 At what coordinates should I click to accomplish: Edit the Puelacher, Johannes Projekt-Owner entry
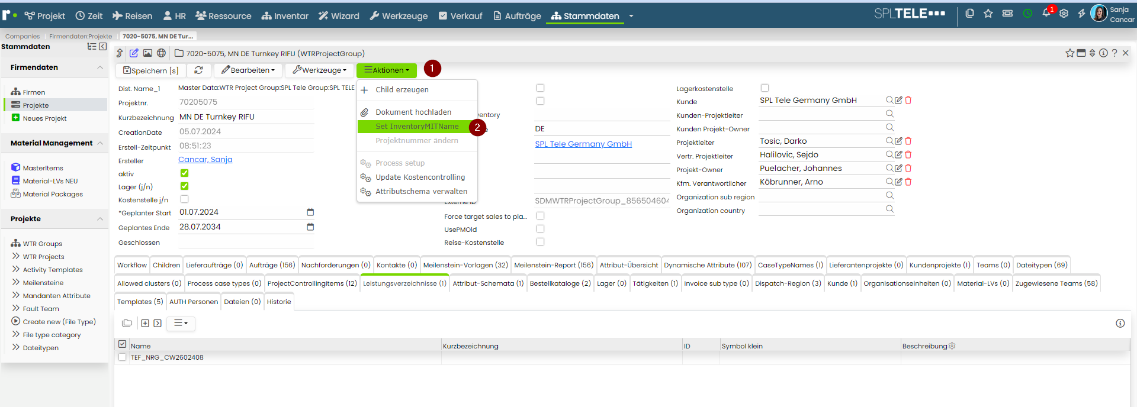[x=898, y=169]
